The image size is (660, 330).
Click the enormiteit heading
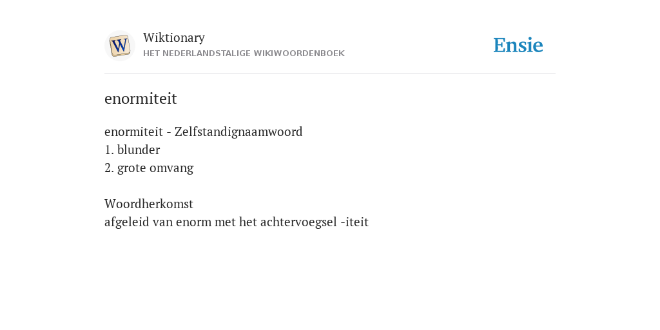pyautogui.click(x=141, y=99)
